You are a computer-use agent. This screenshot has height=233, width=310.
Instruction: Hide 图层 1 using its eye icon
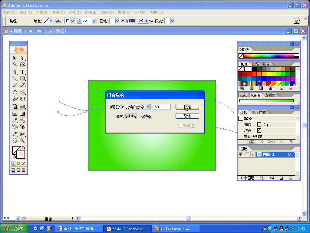(x=241, y=154)
